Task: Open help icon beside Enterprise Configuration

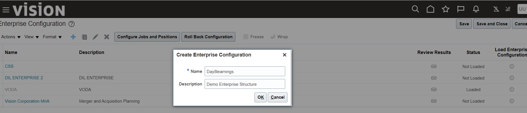Action: (x=72, y=24)
